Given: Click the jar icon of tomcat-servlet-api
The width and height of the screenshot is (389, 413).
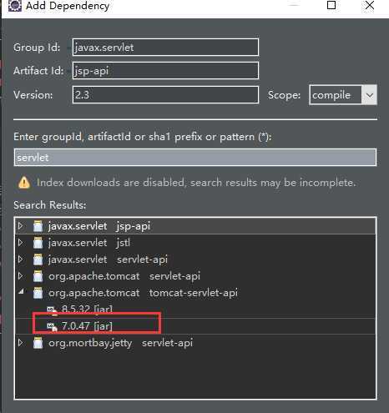Looking at the screenshot, I should (x=38, y=293).
